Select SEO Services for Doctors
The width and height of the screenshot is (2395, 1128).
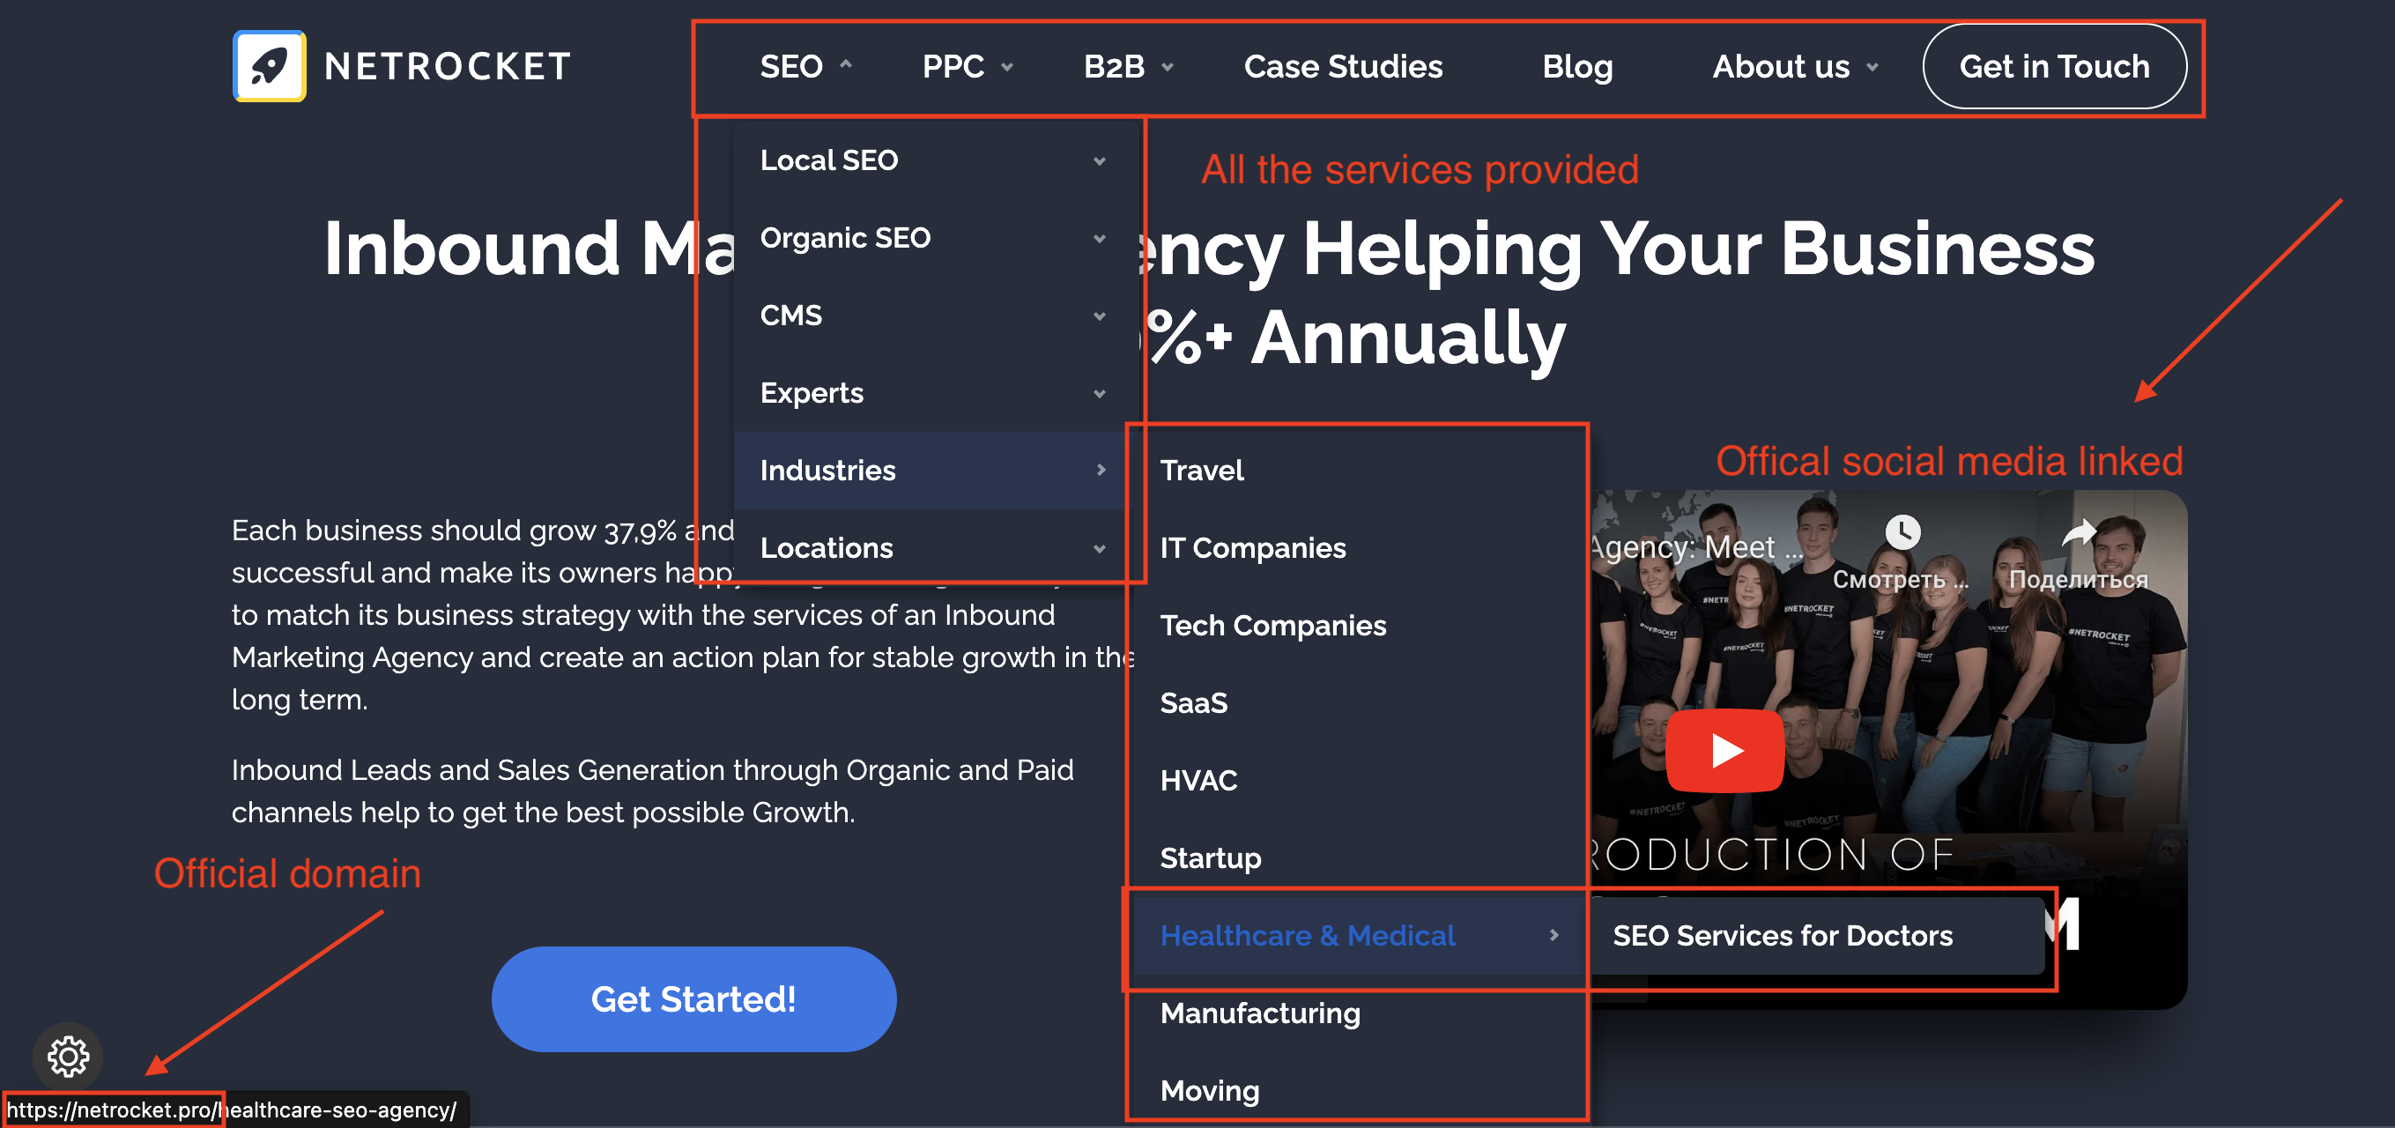pos(1783,935)
